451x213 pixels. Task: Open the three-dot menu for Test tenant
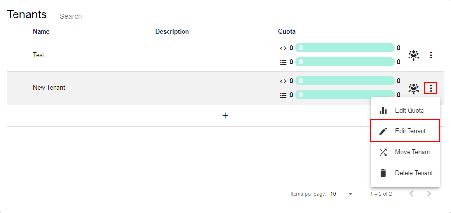pyautogui.click(x=431, y=55)
